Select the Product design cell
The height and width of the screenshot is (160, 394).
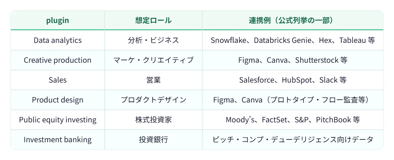[58, 100]
